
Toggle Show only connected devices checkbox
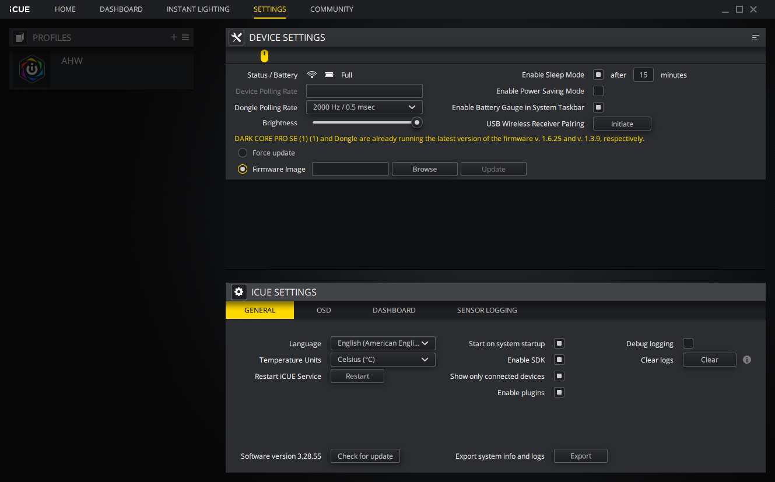[x=559, y=376]
